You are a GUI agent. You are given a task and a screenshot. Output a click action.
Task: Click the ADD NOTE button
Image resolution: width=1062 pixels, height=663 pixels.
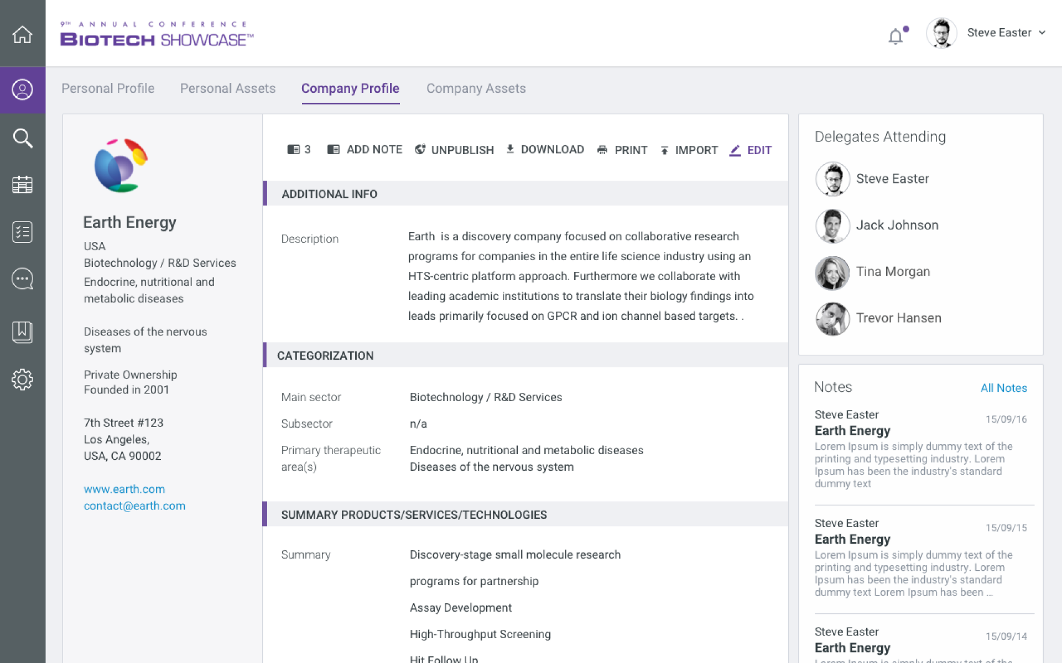pyautogui.click(x=365, y=150)
